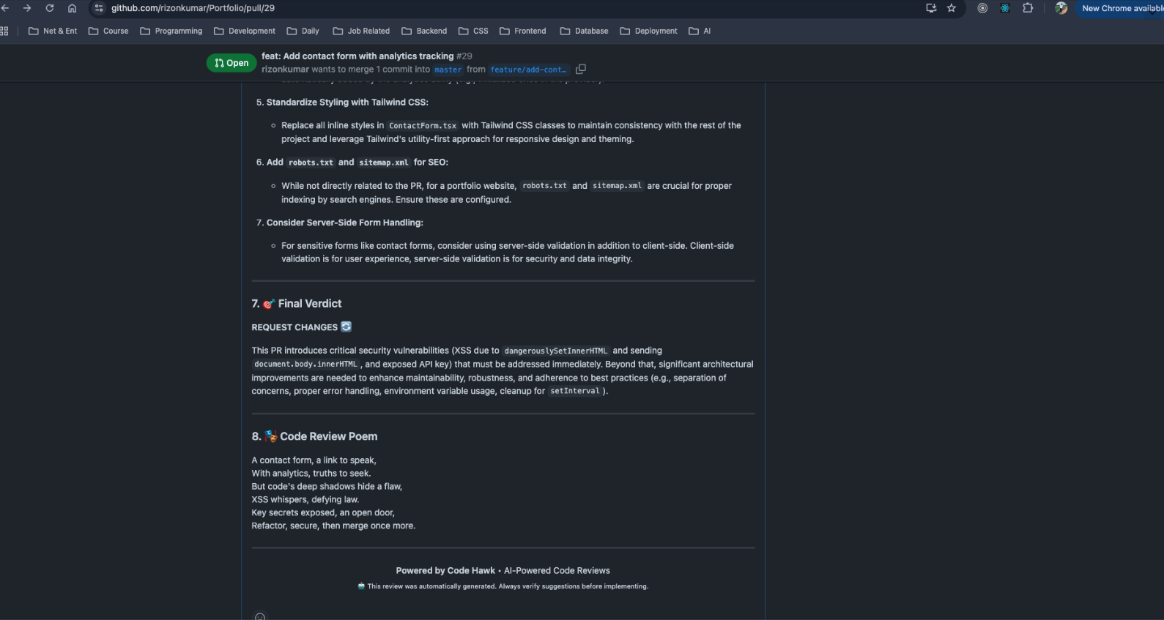The width and height of the screenshot is (1164, 620).
Task: Reload the pull request page
Action: (x=50, y=8)
